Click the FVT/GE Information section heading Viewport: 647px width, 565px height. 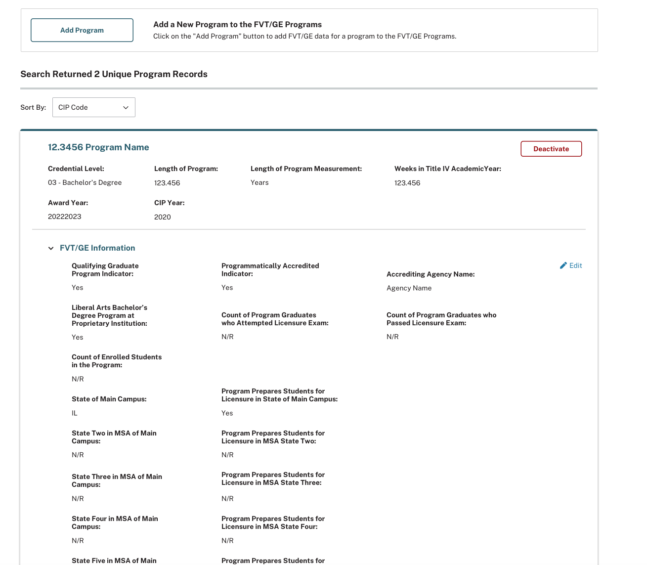click(97, 248)
